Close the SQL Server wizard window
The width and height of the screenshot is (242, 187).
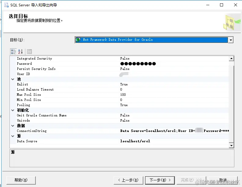coord(235,5)
